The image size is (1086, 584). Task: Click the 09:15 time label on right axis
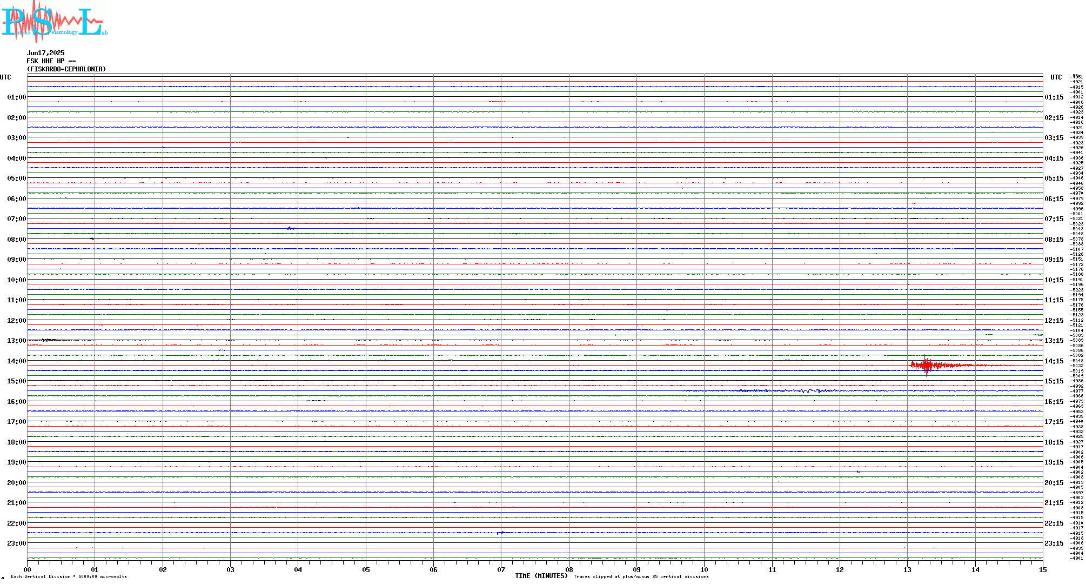[x=1054, y=260]
